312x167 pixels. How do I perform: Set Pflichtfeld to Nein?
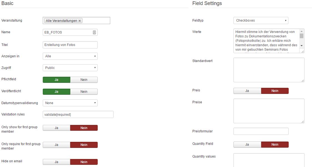pyautogui.click(x=84, y=80)
